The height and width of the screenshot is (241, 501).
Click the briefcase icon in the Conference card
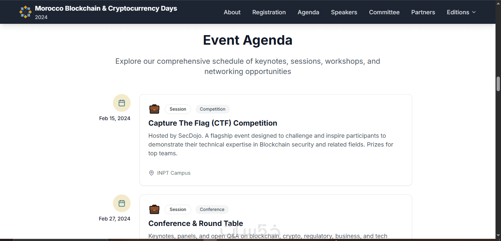click(154, 210)
